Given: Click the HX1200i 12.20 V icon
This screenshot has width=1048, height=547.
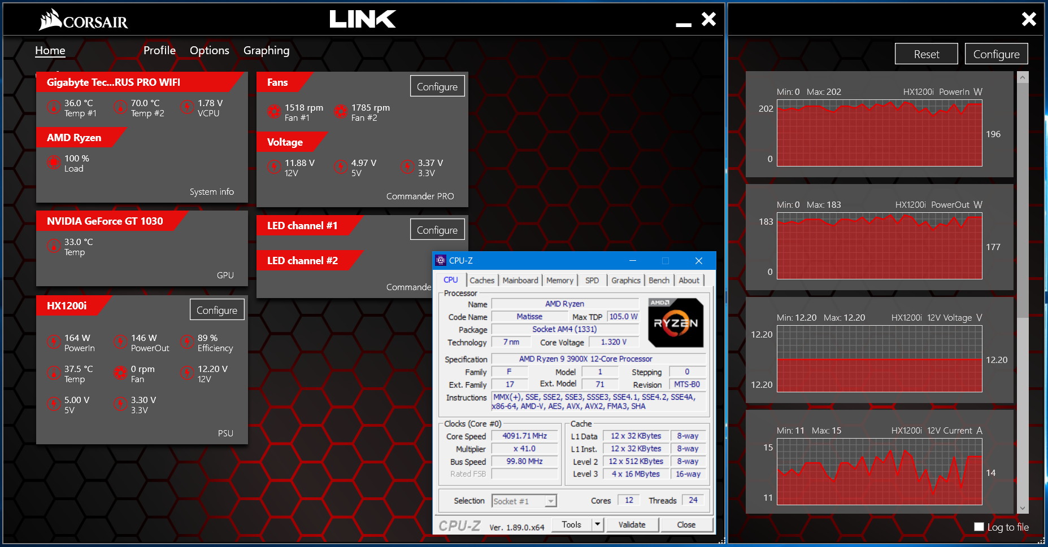Looking at the screenshot, I should tap(187, 373).
